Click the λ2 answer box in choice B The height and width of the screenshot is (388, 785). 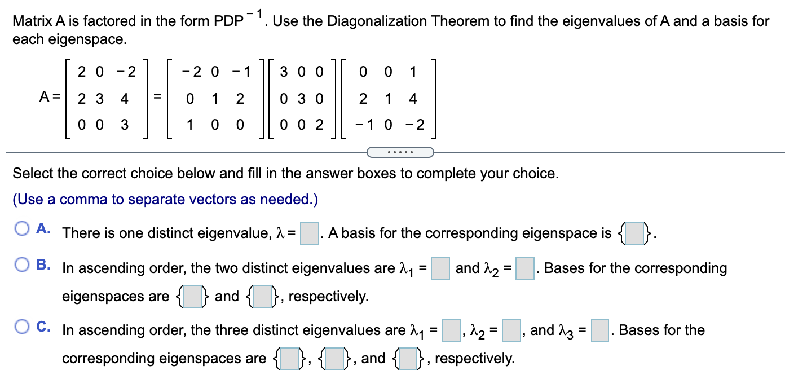[x=526, y=269]
